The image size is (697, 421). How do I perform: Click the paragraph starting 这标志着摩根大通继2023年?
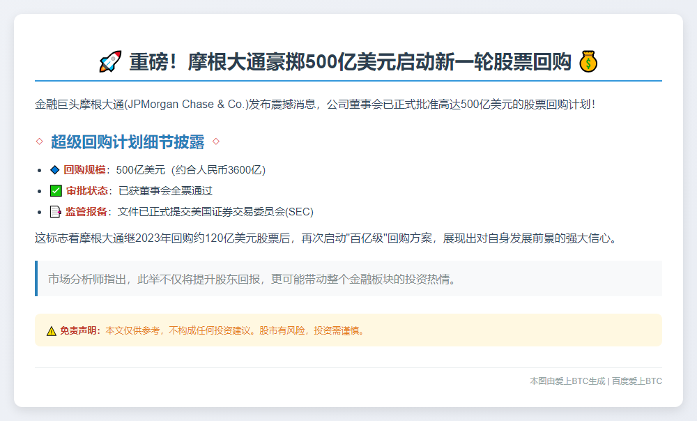pyautogui.click(x=327, y=238)
